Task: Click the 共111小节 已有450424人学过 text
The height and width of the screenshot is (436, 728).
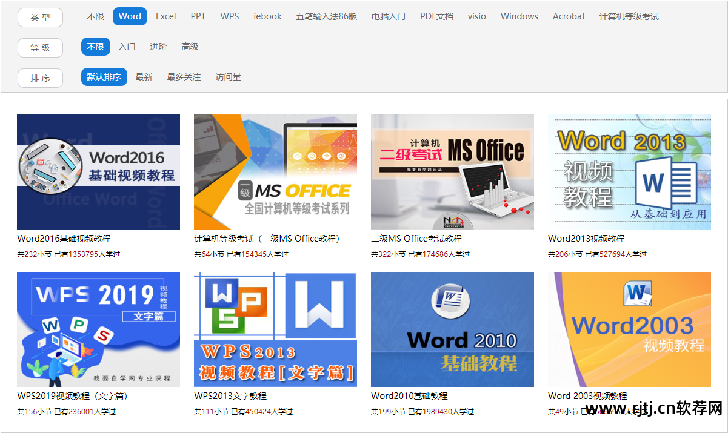Action: pos(243,412)
